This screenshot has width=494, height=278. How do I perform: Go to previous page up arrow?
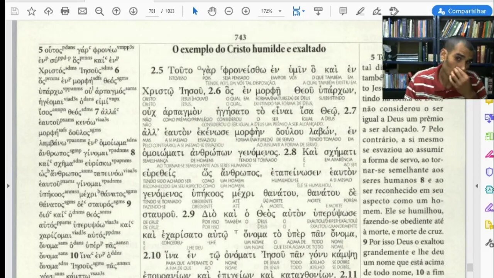coord(116,11)
